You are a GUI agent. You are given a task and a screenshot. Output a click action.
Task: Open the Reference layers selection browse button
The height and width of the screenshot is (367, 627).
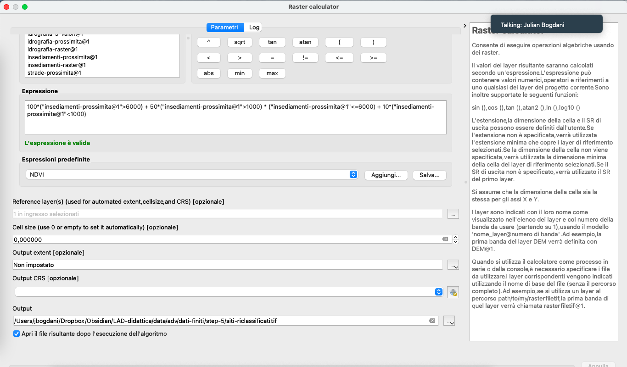[x=453, y=214]
